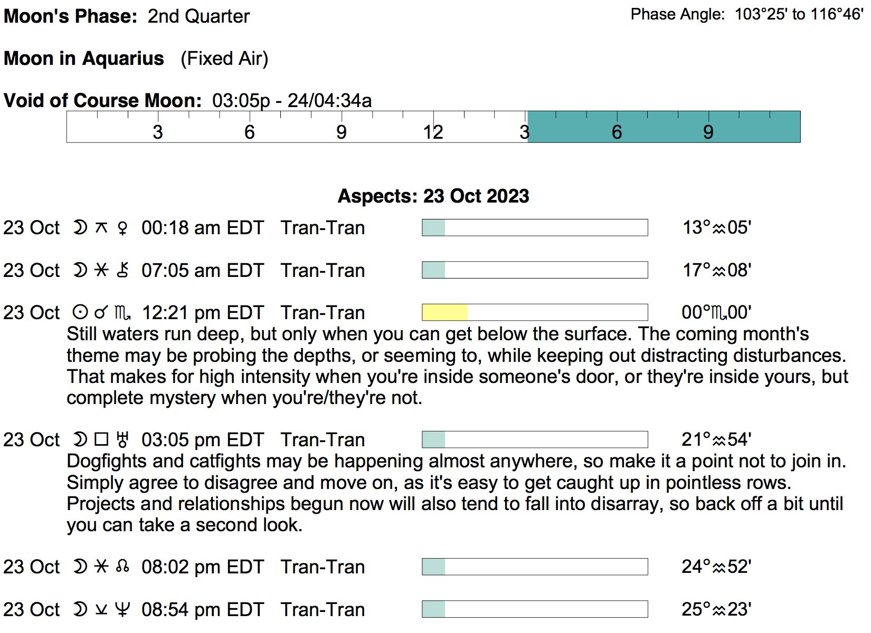The height and width of the screenshot is (633, 871).
Task: Select the North Node glyph at 08:02 pm
Action: point(122,567)
